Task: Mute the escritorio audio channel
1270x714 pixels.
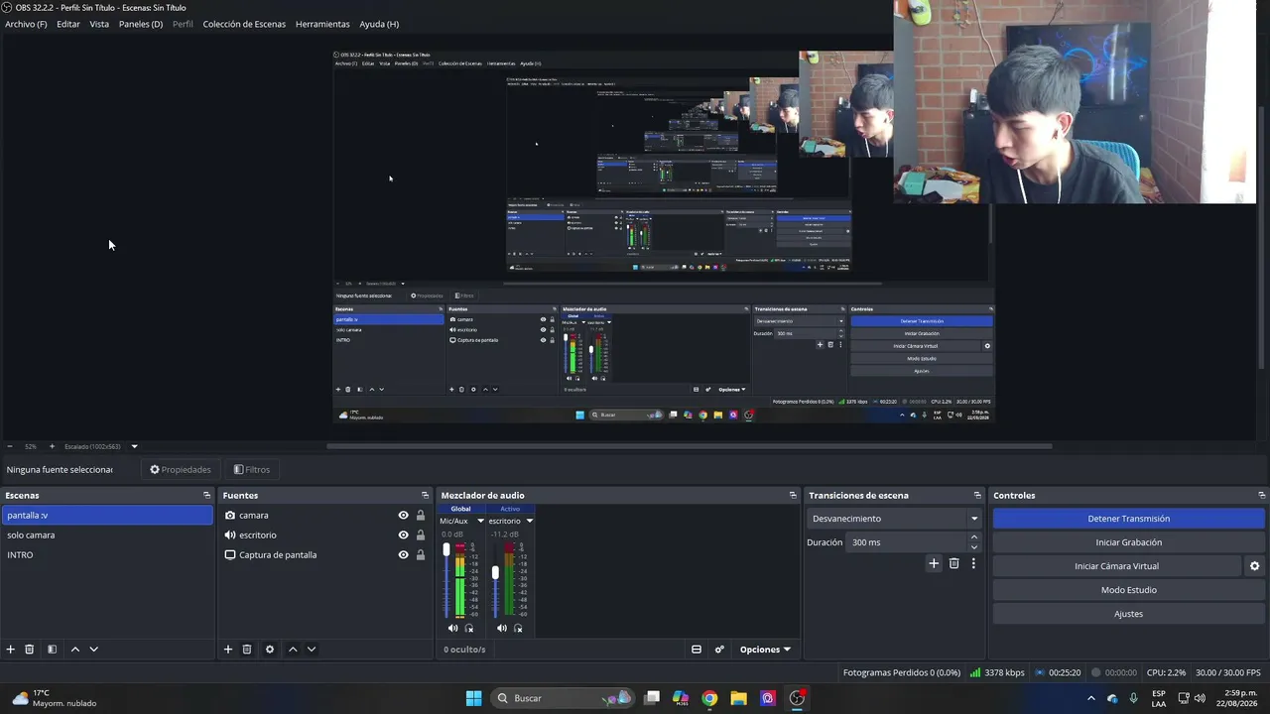Action: pos(501,628)
